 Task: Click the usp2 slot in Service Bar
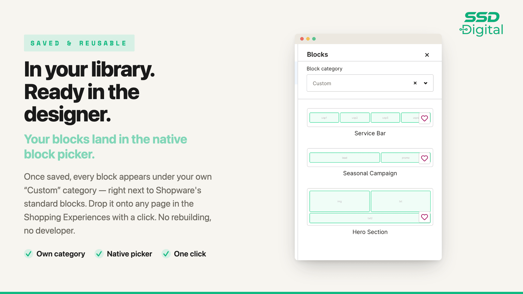click(x=355, y=118)
